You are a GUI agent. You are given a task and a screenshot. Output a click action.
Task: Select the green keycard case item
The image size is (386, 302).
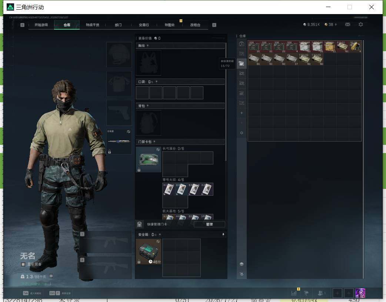pyautogui.click(x=149, y=159)
